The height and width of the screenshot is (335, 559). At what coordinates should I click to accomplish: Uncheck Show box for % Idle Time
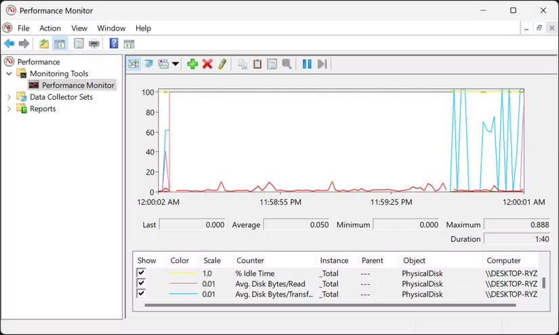[x=142, y=273]
